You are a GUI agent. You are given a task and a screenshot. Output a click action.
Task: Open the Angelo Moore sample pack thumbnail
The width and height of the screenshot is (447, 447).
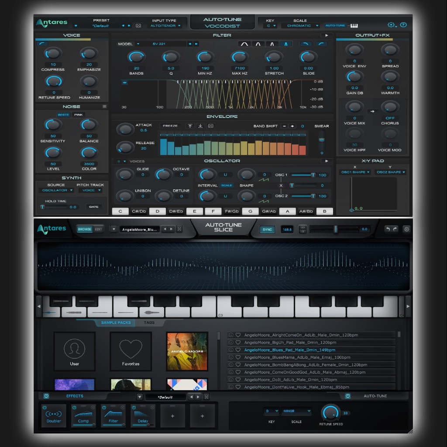pyautogui.click(x=187, y=351)
